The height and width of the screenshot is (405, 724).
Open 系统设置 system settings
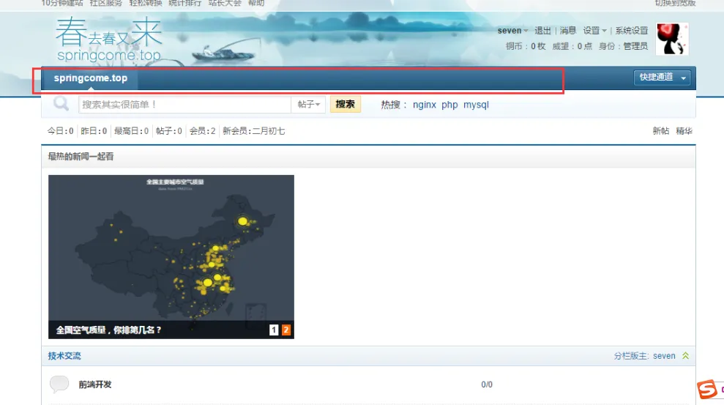click(x=631, y=31)
